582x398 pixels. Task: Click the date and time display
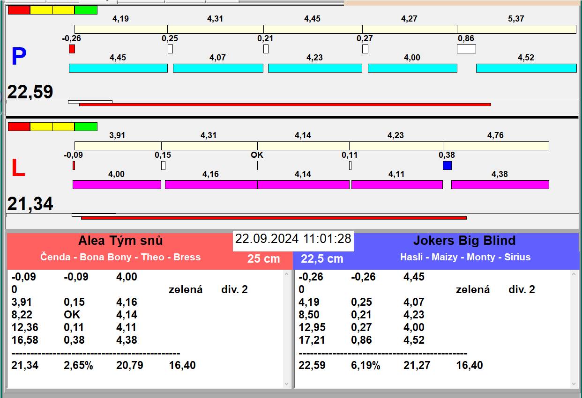pyautogui.click(x=293, y=239)
